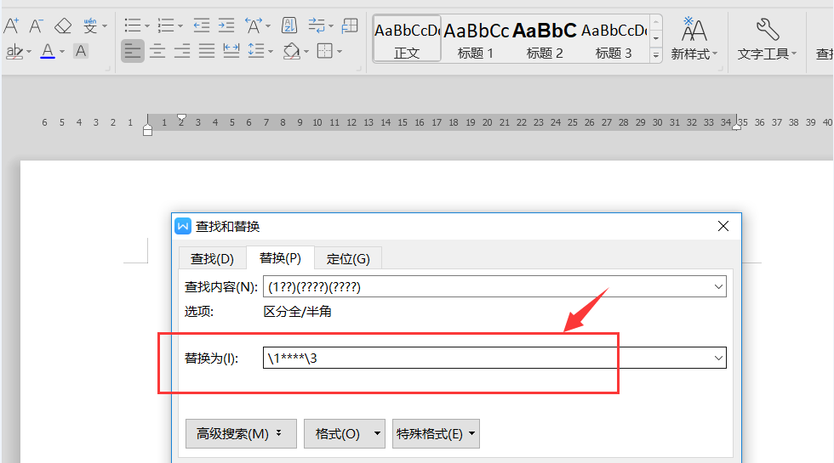This screenshot has width=834, height=463.
Task: Click the 格式(O) button
Action: click(344, 434)
